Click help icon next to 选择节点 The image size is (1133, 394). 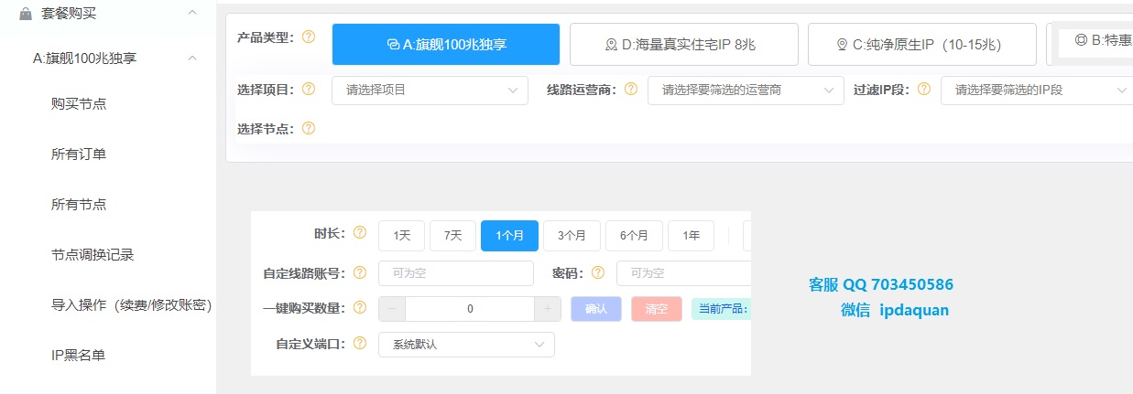[x=309, y=128]
